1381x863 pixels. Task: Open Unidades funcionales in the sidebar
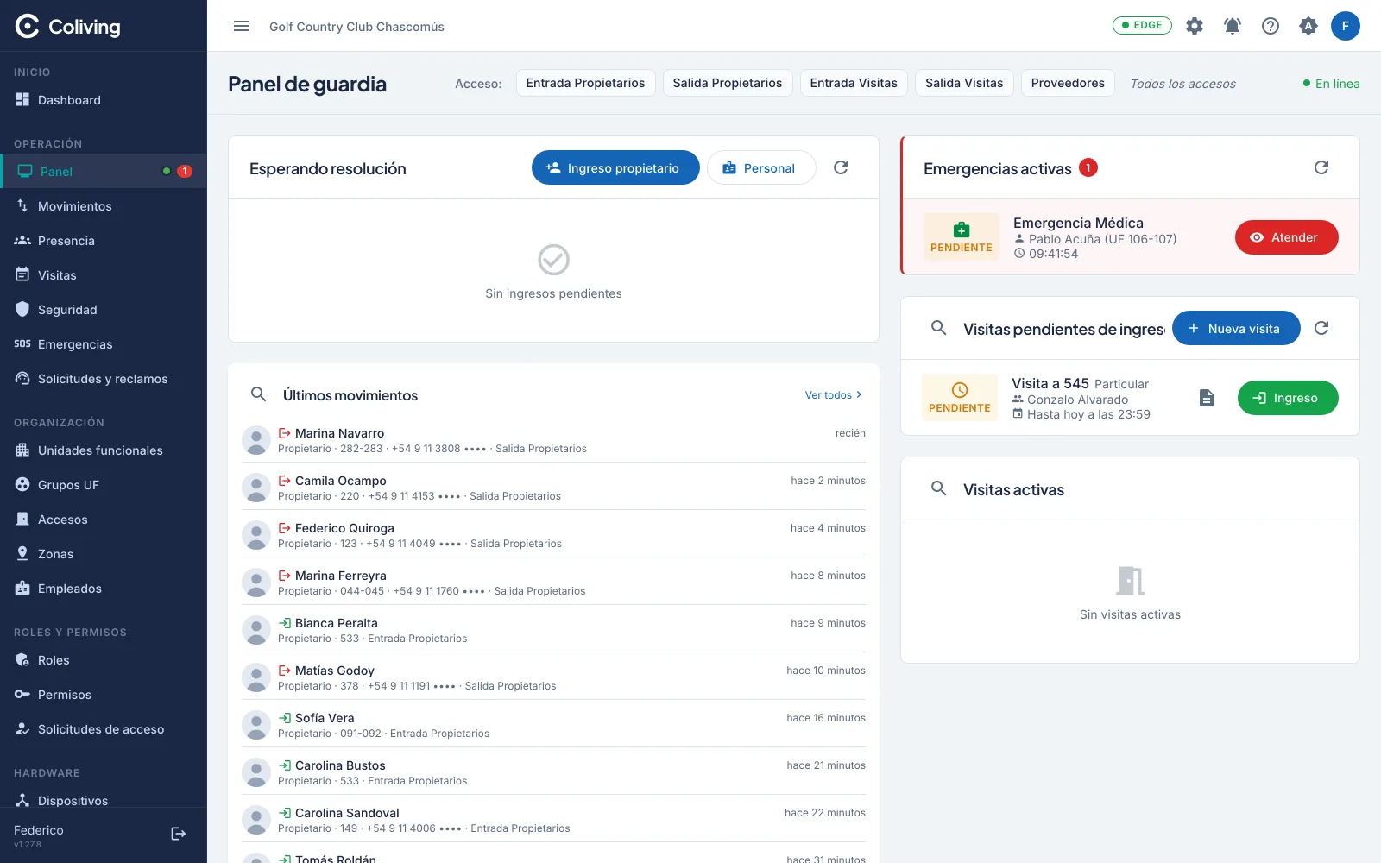point(104,450)
